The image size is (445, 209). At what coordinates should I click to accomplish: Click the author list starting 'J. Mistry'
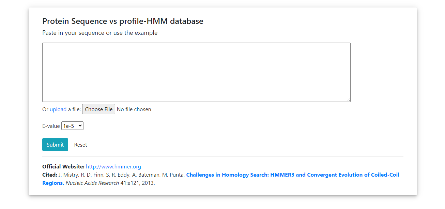tap(122, 175)
